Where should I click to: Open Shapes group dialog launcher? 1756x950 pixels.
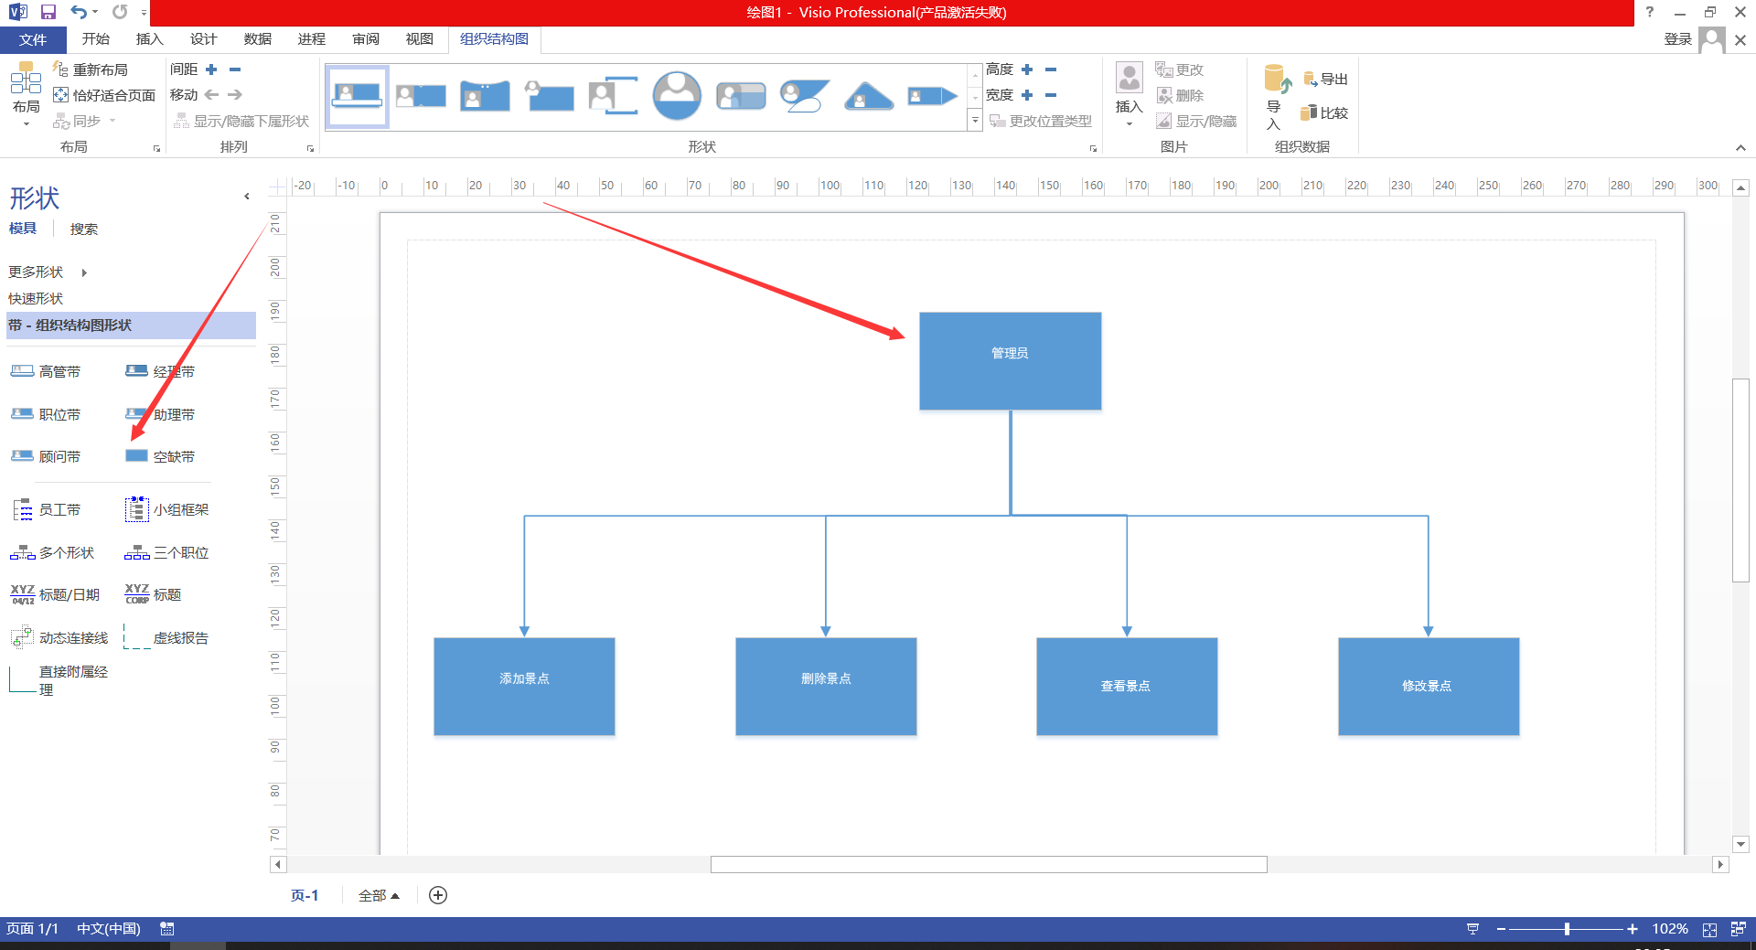coord(1093,148)
